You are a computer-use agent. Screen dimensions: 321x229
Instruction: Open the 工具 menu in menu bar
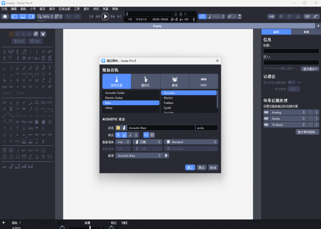(x=77, y=9)
